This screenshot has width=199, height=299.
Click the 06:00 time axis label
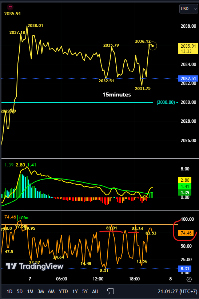61,279
